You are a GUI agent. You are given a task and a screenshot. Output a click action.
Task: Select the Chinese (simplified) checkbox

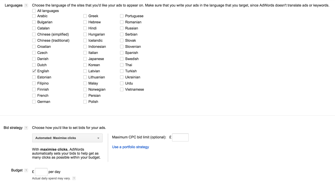[34, 34]
